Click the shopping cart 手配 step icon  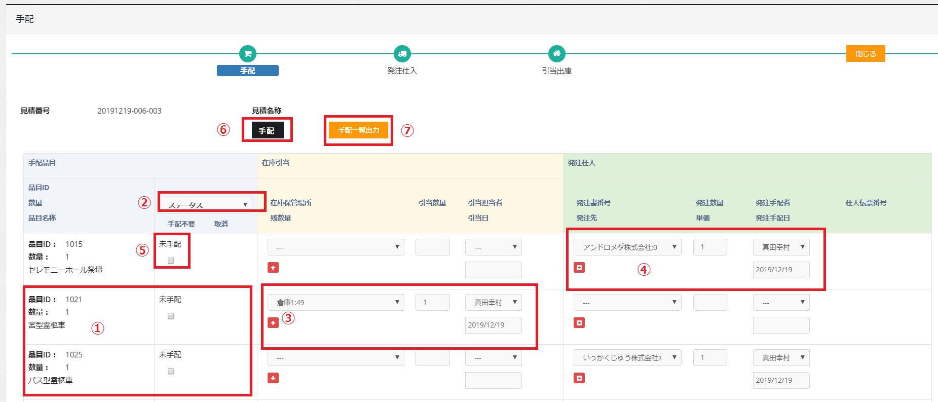247,54
